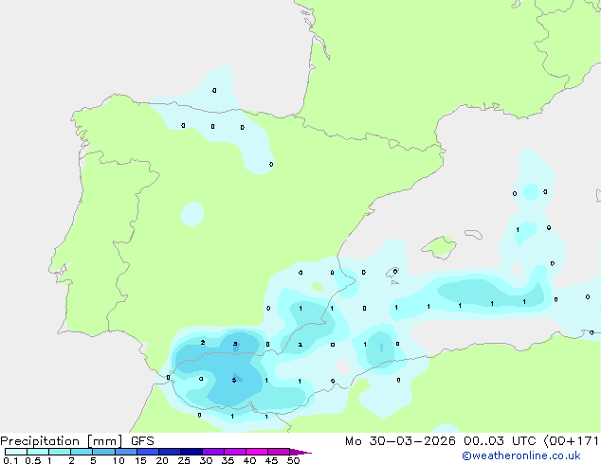Pick the blue legend swatch between 10 and 15
601x464 pixels.
(126, 452)
